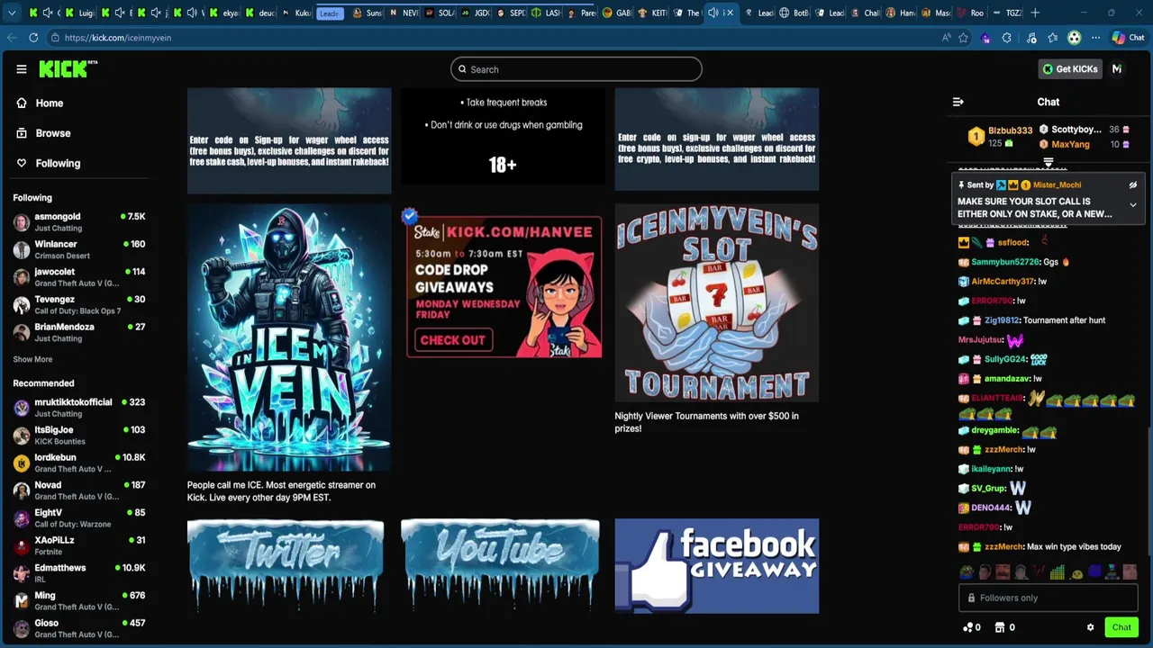Expand the gift leaderboard arrow
1153x648 pixels.
1049,163
